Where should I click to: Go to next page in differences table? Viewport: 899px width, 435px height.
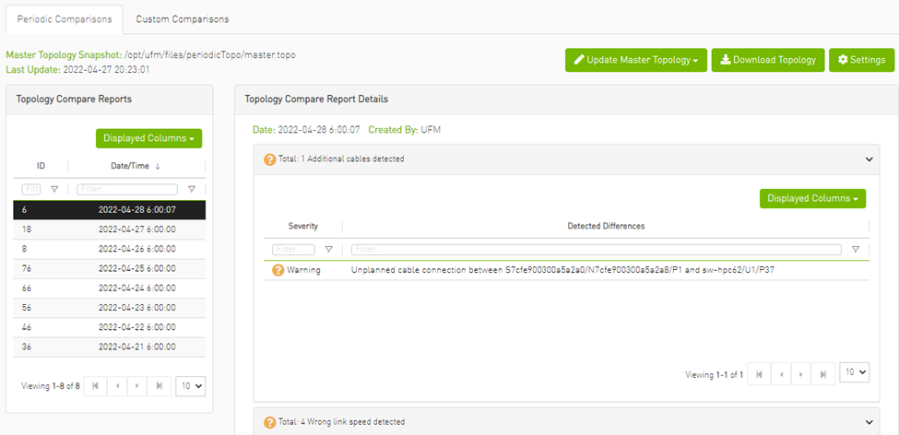click(x=802, y=374)
